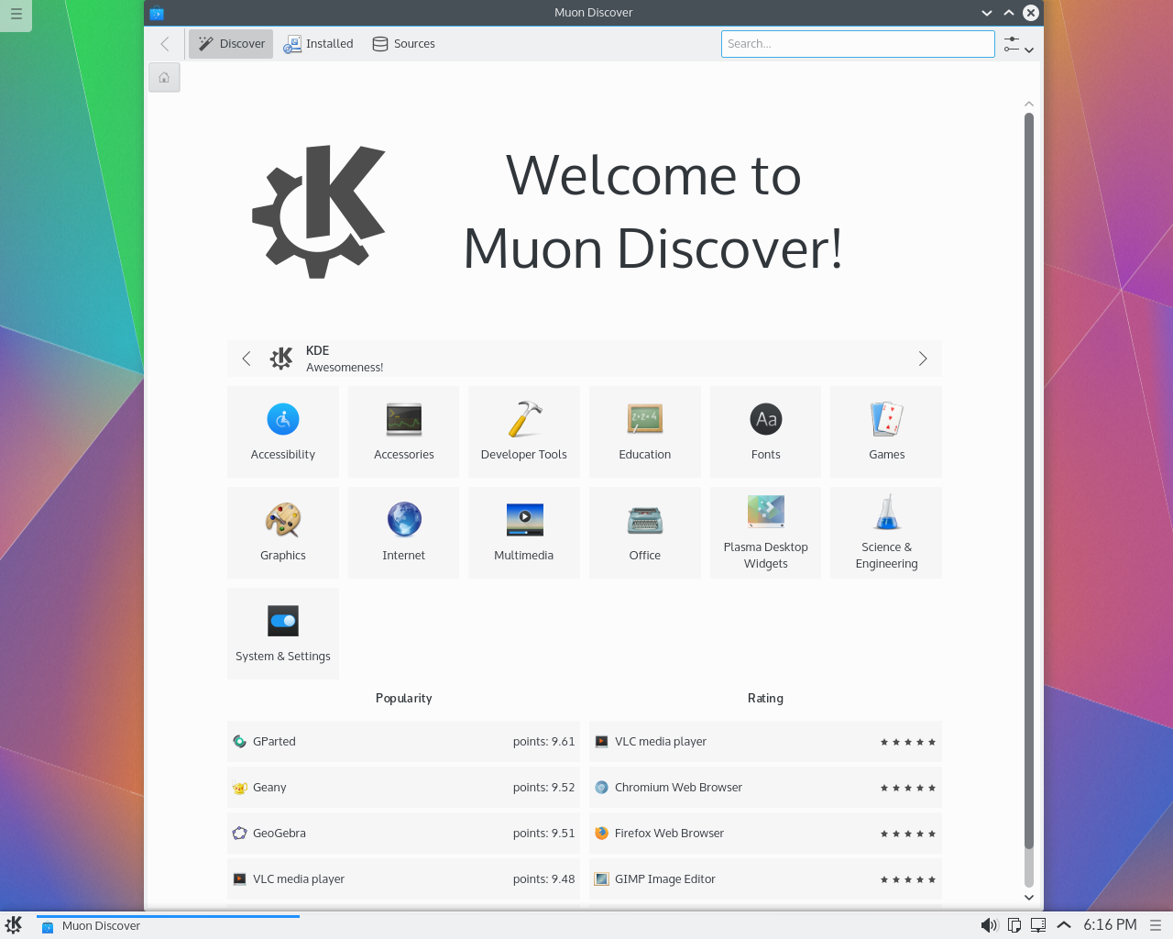Browse the Fonts category
Screen dimensions: 1173x939
pos(766,432)
